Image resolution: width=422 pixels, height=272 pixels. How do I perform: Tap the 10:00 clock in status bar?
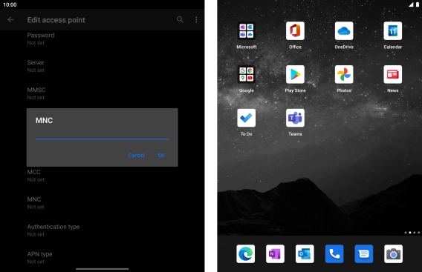click(10, 4)
